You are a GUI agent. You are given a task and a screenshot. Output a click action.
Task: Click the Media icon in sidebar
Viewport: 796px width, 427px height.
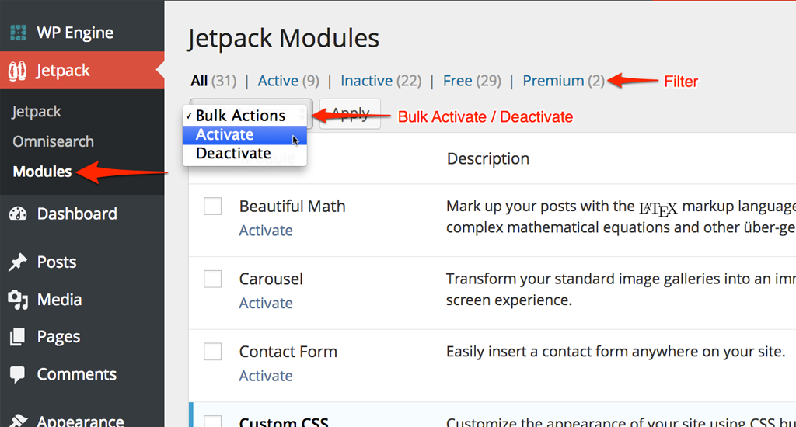point(18,300)
